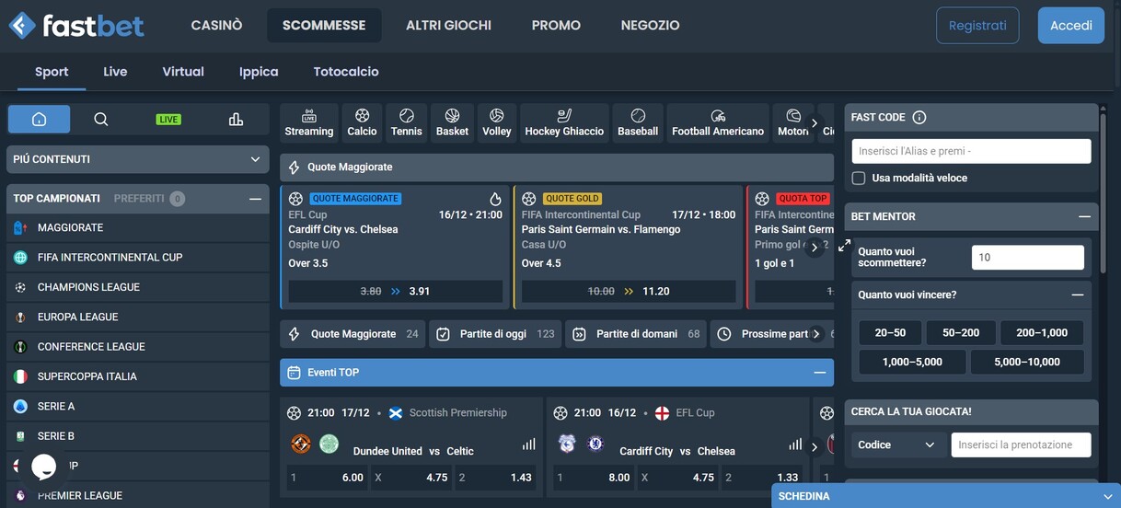This screenshot has width=1121, height=508.
Task: Open the SCOMMESSE menu
Action: point(324,26)
